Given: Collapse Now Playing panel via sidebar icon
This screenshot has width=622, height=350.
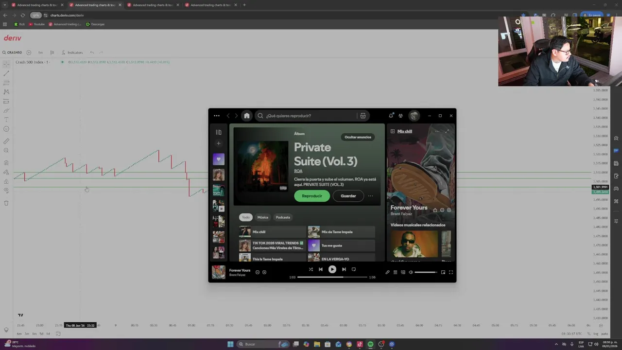Looking at the screenshot, I should (393, 131).
